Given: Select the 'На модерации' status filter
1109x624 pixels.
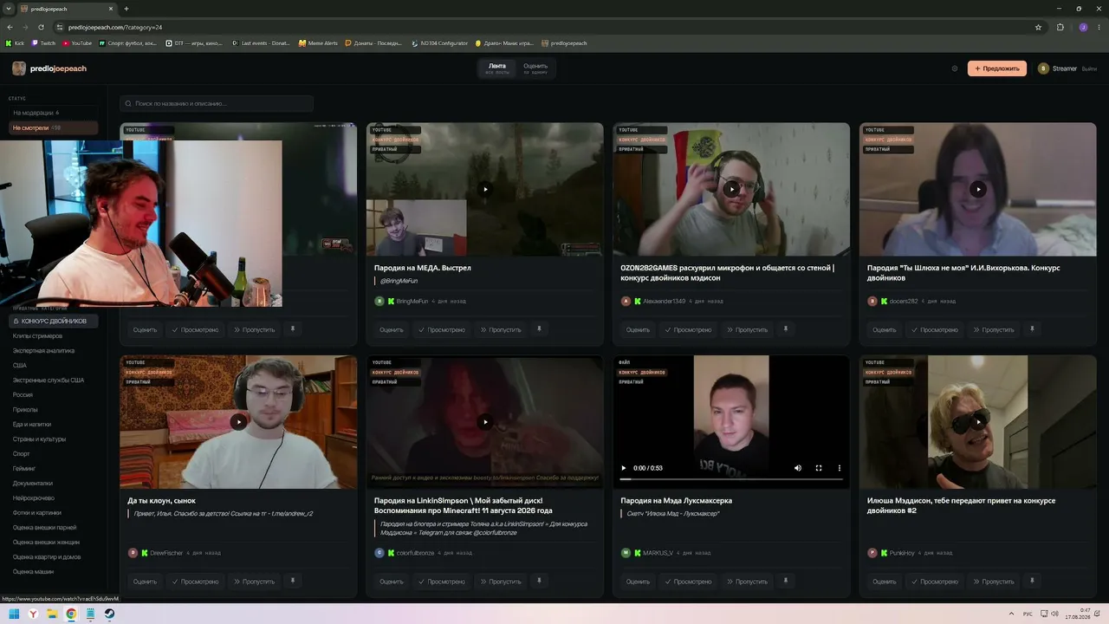Looking at the screenshot, I should point(54,113).
